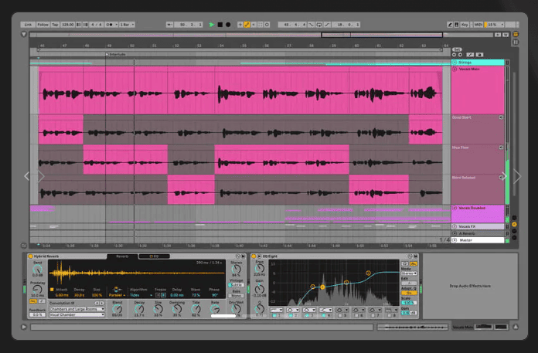Image resolution: width=538 pixels, height=353 pixels.
Task: Click the Tap tempo button
Action: coord(55,25)
